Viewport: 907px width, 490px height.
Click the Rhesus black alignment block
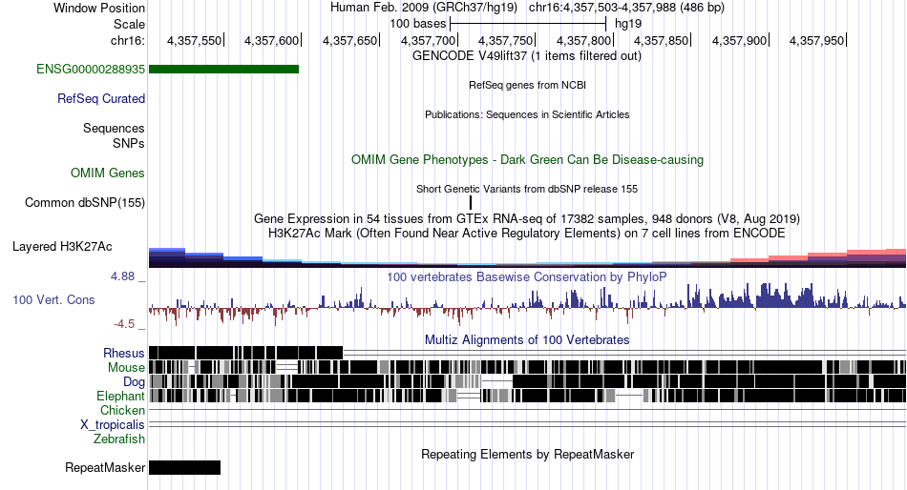pyautogui.click(x=245, y=353)
